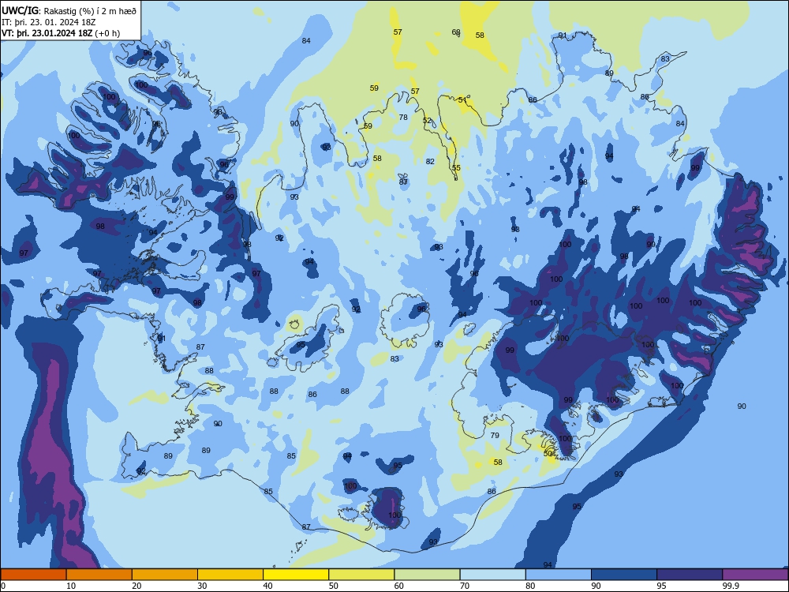Click the 91 value on northeast coast
This screenshot has width=789, height=592.
pos(563,36)
